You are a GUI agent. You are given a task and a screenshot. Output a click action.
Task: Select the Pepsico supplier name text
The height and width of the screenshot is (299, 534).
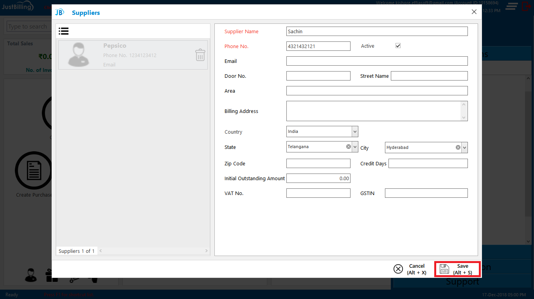[x=115, y=46]
